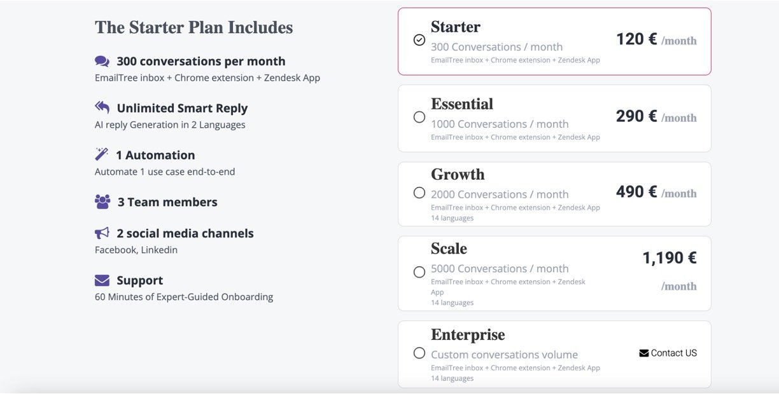The width and height of the screenshot is (779, 394).
Task: Click the Enterprise plan heading
Action: (x=468, y=335)
